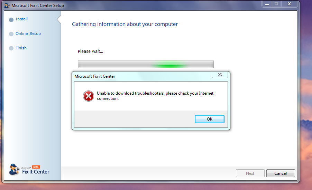Click the BETA badge above the logo
This screenshot has width=312, height=190.
pyautogui.click(x=36, y=167)
